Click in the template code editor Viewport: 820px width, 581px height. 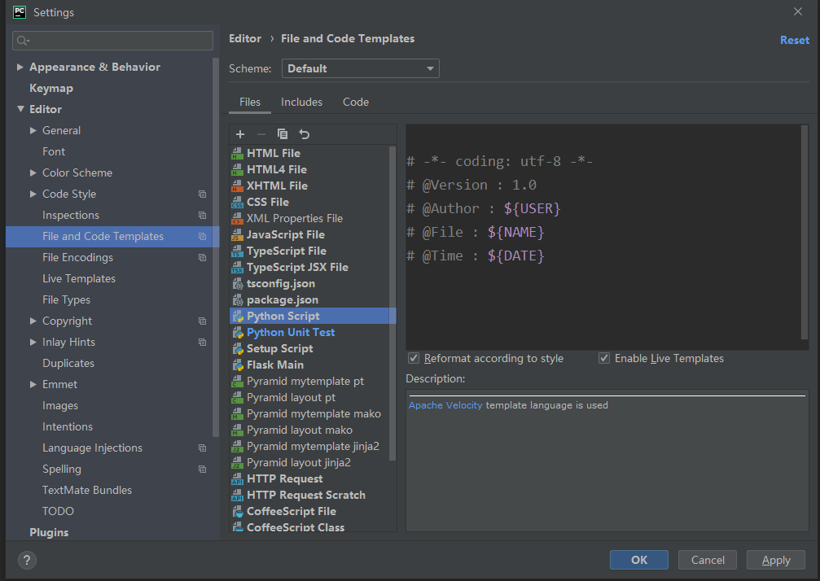click(603, 237)
